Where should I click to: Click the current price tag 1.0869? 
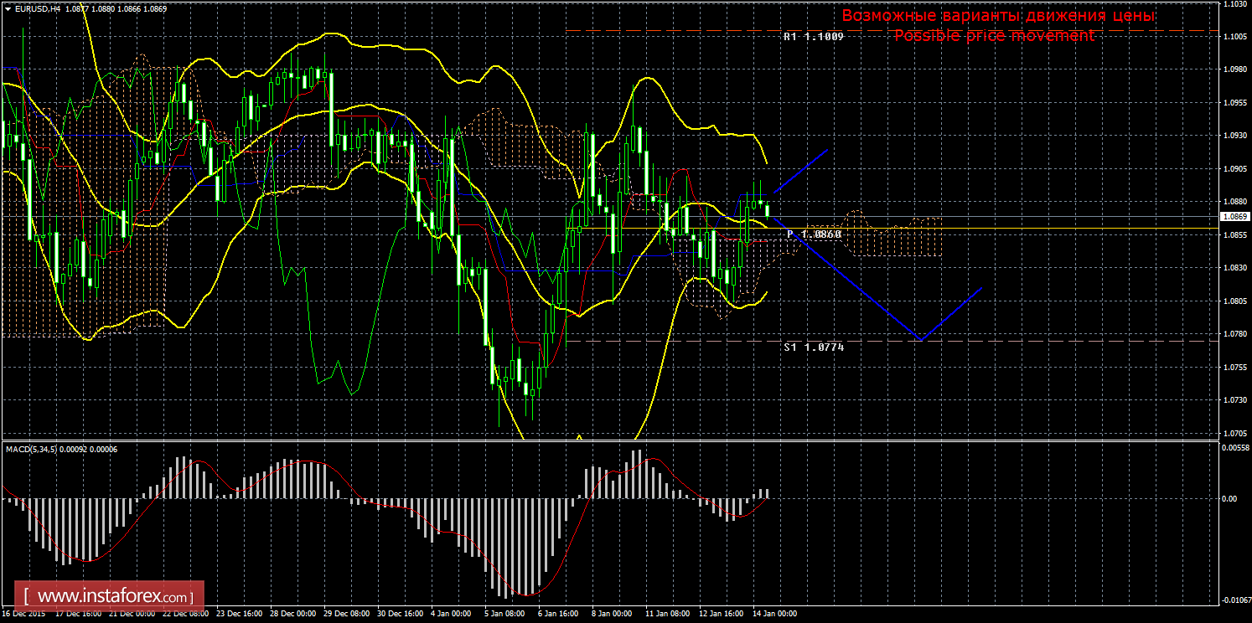pos(1234,217)
